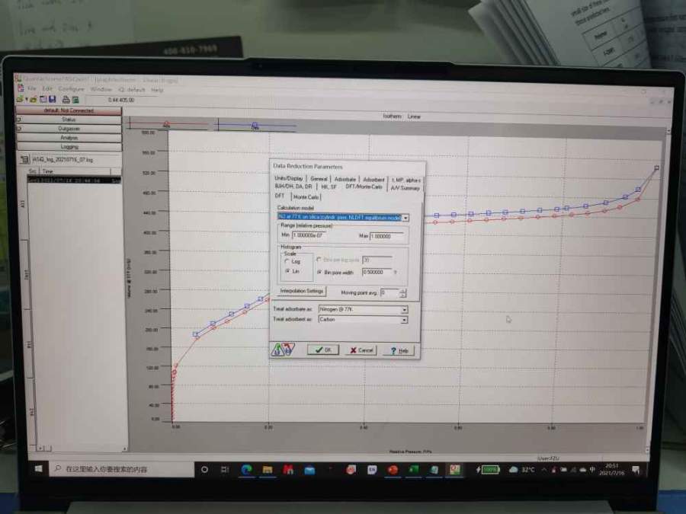Click the Windows search box in taskbar
Viewport: 686px width, 514px height.
click(x=122, y=469)
